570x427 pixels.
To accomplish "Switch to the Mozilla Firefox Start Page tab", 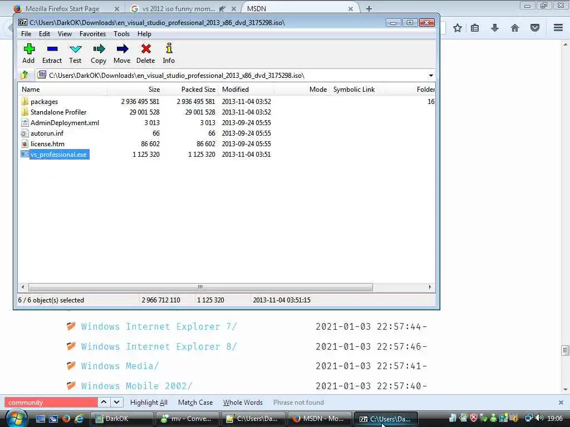I will click(66, 8).
